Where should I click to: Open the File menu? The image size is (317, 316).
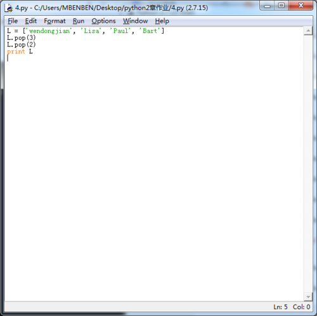13,21
